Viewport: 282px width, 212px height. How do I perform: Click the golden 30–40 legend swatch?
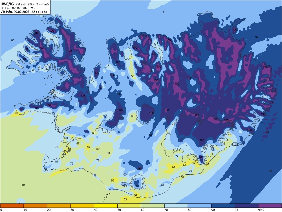pos(82,206)
